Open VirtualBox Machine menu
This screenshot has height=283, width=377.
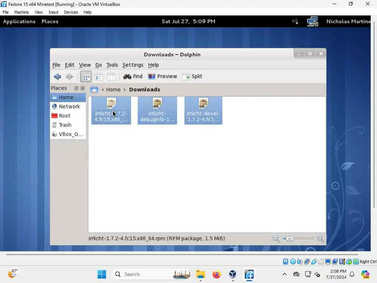point(21,12)
